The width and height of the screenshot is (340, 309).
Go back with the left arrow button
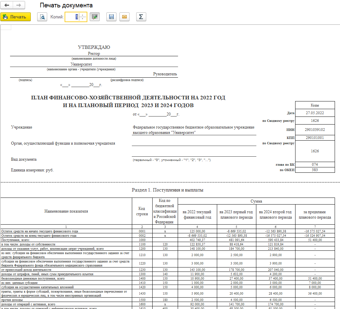[7, 5]
